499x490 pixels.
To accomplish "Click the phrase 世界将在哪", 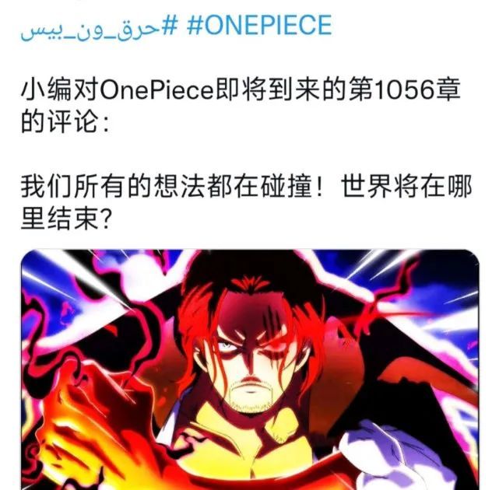I will tap(406, 187).
